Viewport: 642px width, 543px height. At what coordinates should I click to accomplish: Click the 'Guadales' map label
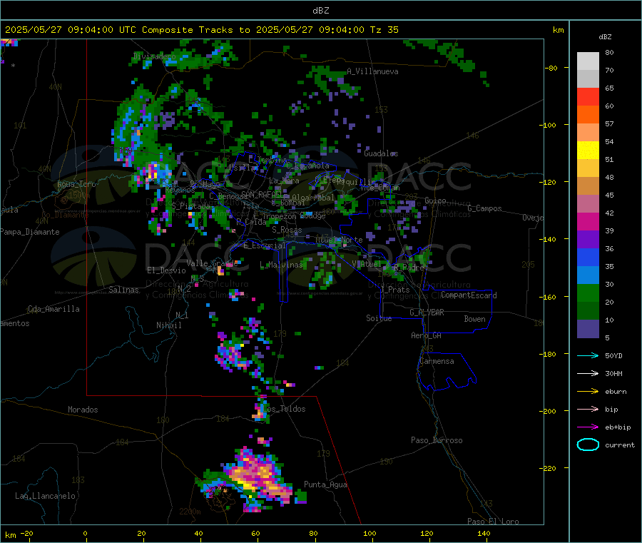click(381, 153)
